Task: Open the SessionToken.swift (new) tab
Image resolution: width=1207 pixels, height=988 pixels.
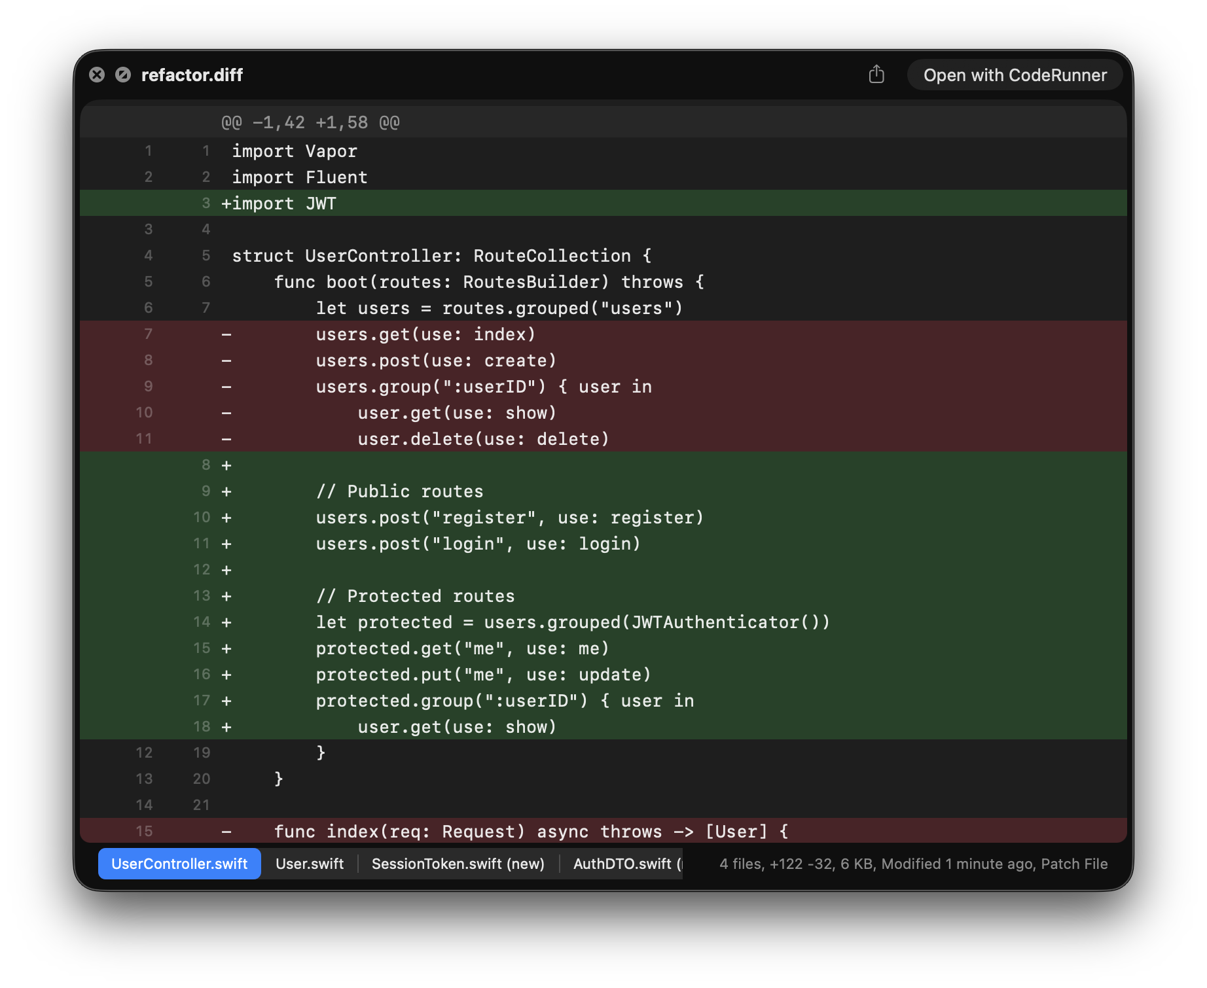Action: (x=458, y=864)
